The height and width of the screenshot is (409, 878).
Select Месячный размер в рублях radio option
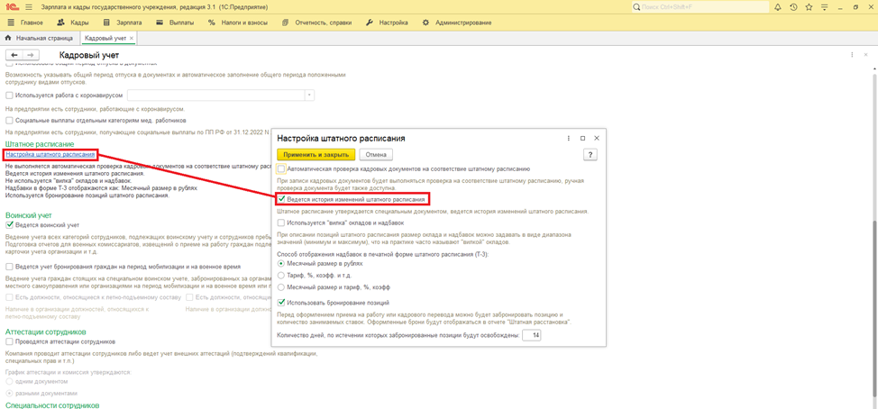(x=281, y=263)
